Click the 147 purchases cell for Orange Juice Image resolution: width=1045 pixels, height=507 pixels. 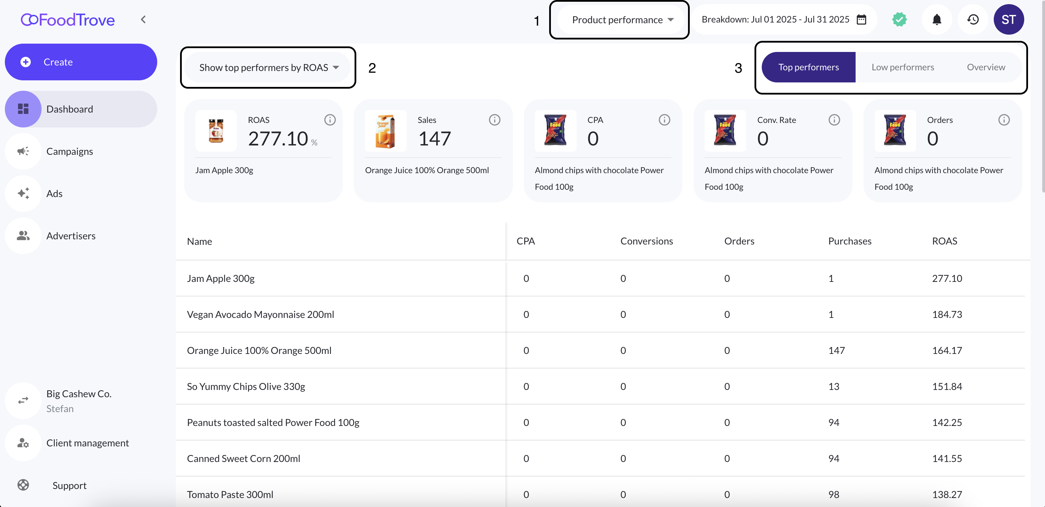[836, 350]
